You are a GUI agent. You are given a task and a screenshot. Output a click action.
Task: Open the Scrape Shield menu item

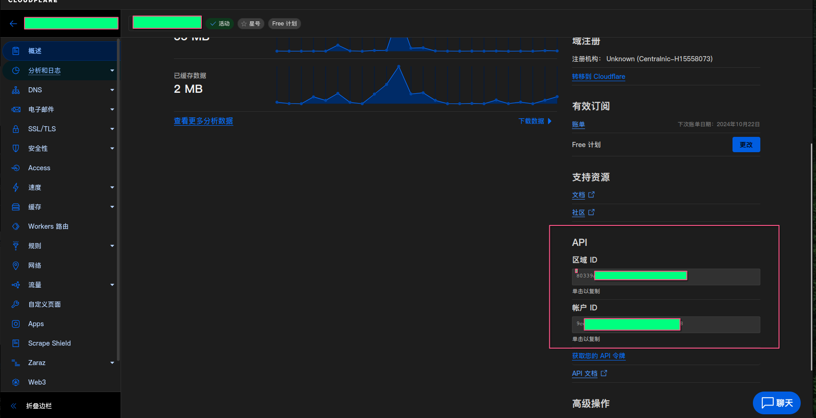click(60, 343)
